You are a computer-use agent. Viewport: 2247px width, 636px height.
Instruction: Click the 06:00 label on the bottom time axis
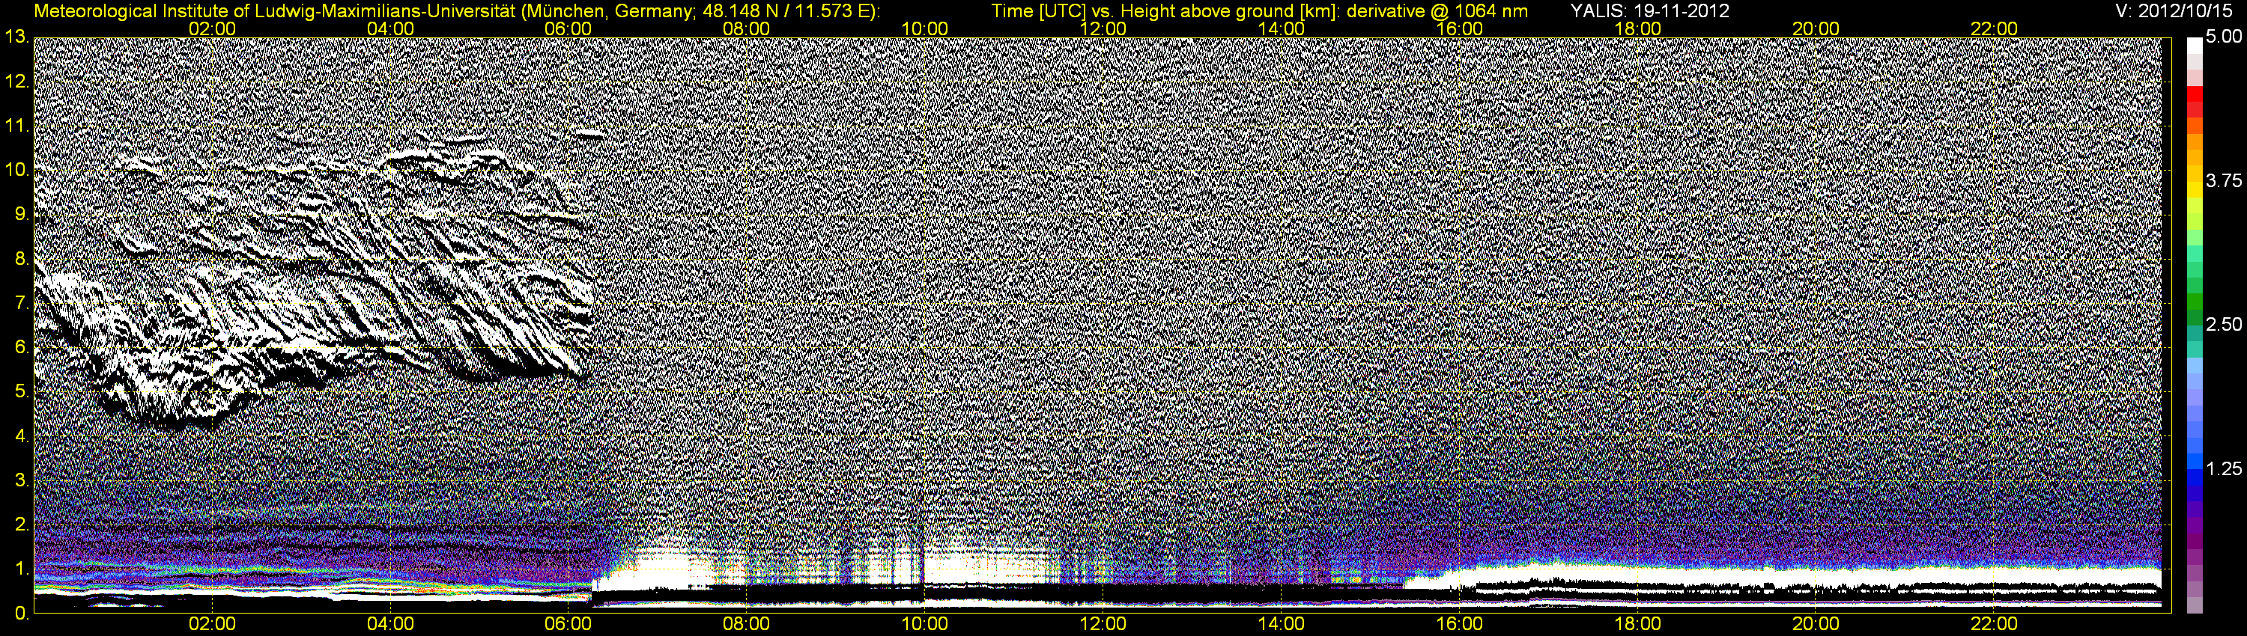568,625
